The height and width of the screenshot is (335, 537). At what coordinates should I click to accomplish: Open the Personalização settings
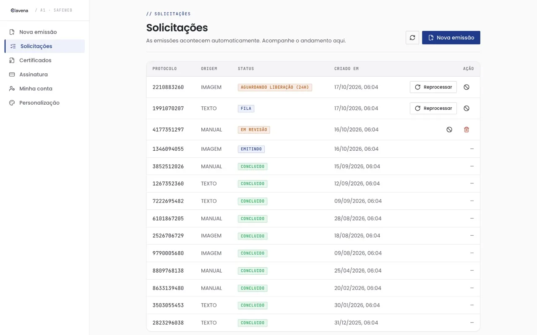tap(44, 103)
